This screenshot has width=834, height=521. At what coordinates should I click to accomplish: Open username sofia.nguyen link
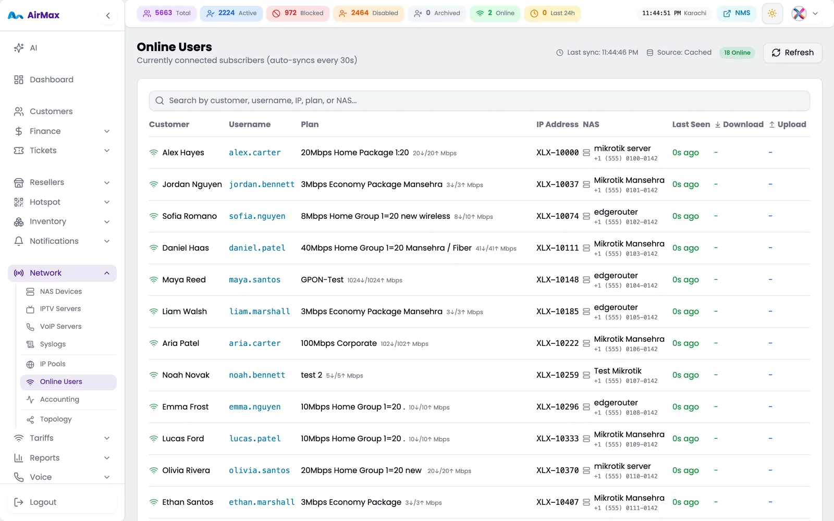(257, 216)
